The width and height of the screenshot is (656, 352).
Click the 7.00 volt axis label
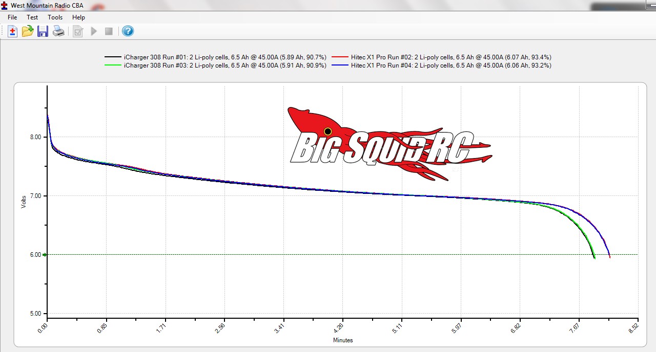(x=35, y=196)
